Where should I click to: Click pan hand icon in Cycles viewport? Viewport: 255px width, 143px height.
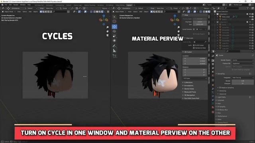tap(108, 31)
